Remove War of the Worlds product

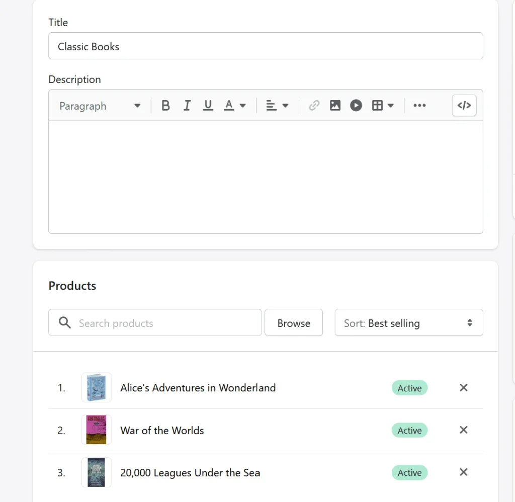click(x=464, y=430)
